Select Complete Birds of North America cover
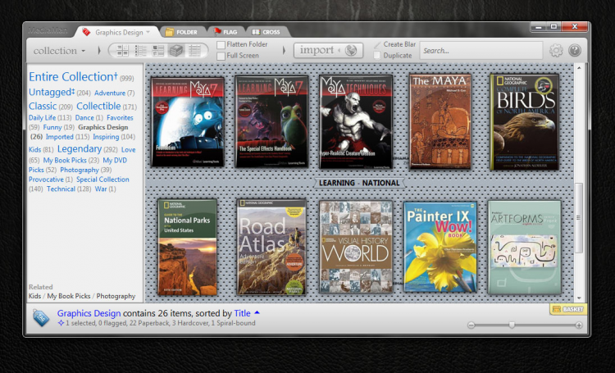615x373 pixels. pos(525,121)
